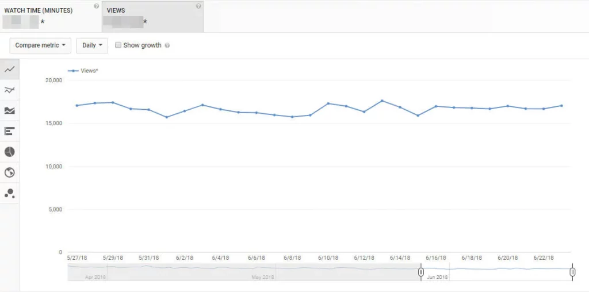Show the geographic map chart

(9, 172)
